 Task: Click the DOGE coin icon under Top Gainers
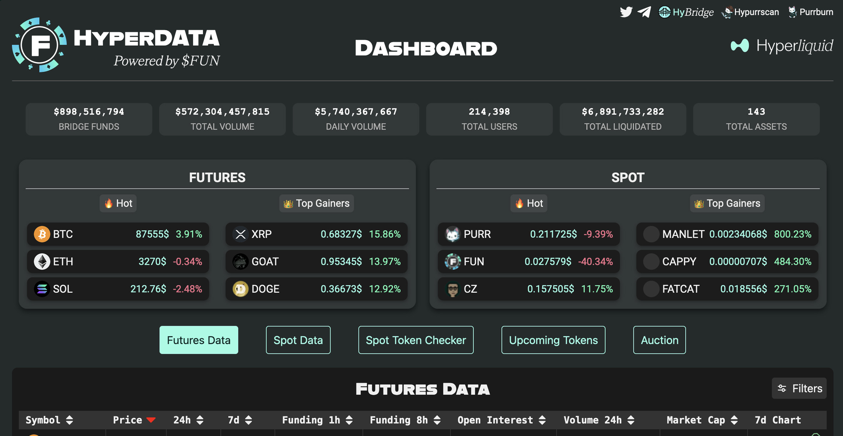(x=240, y=289)
